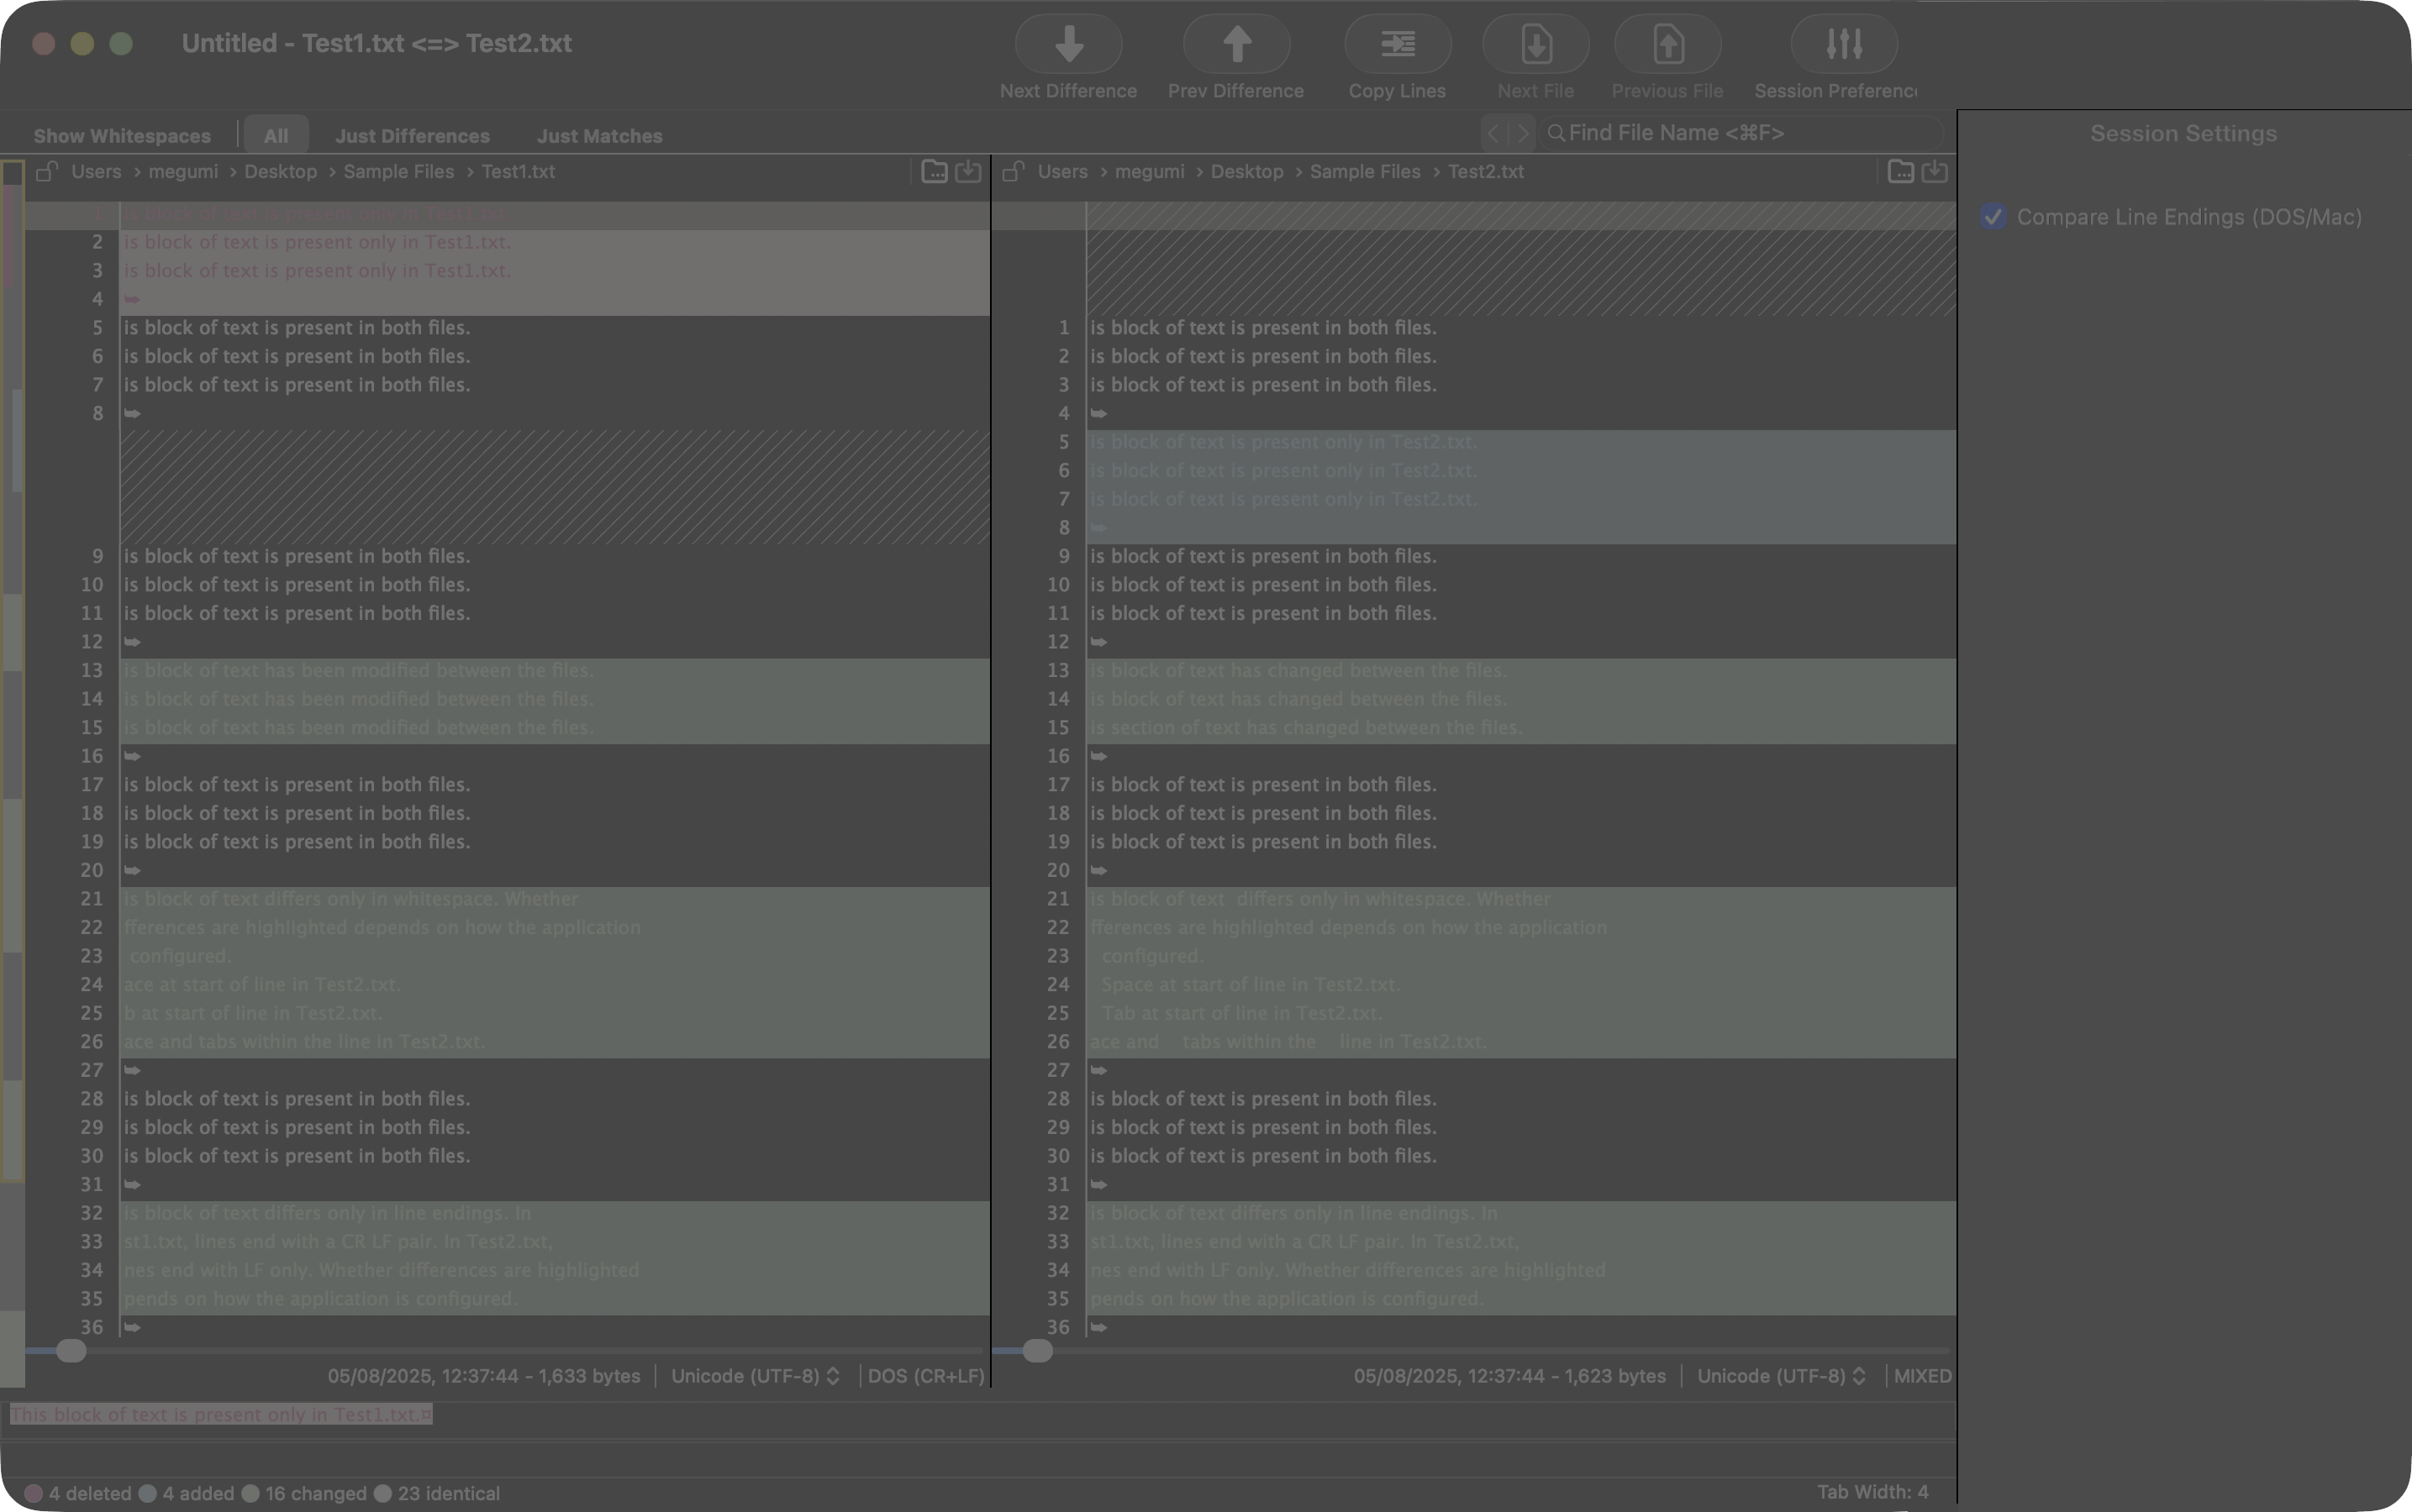This screenshot has width=2412, height=1512.
Task: Click '4 deleted' status bar entry
Action: coord(78,1493)
